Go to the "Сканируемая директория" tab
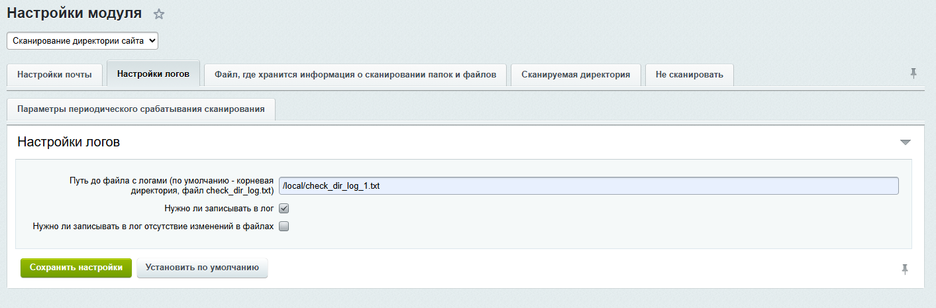 click(575, 75)
